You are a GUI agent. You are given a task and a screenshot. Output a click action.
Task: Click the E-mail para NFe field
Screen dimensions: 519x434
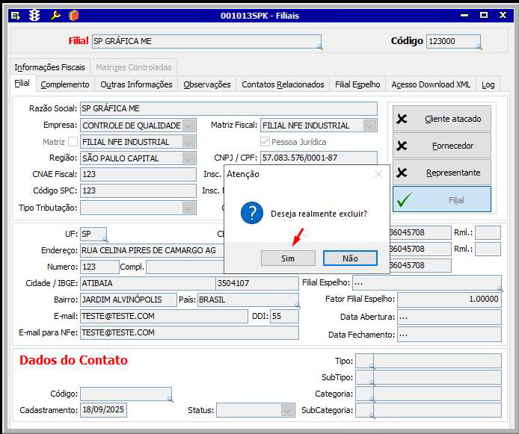click(189, 332)
